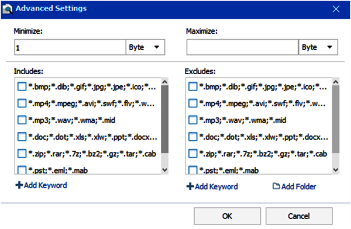Click the Minimize size input field
The width and height of the screenshot is (351, 229).
70,47
